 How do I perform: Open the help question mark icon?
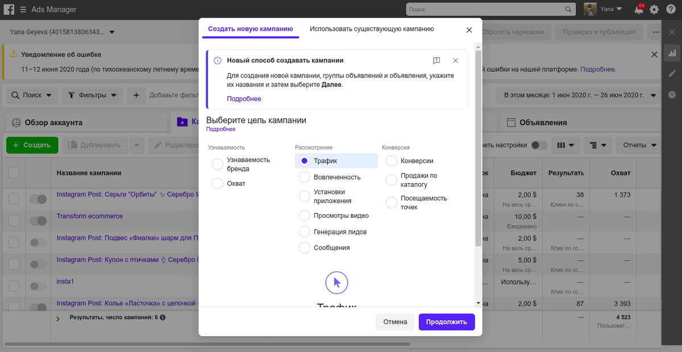click(x=671, y=10)
